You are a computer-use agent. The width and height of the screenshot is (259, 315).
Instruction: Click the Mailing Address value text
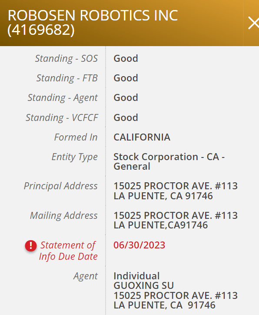[176, 220]
